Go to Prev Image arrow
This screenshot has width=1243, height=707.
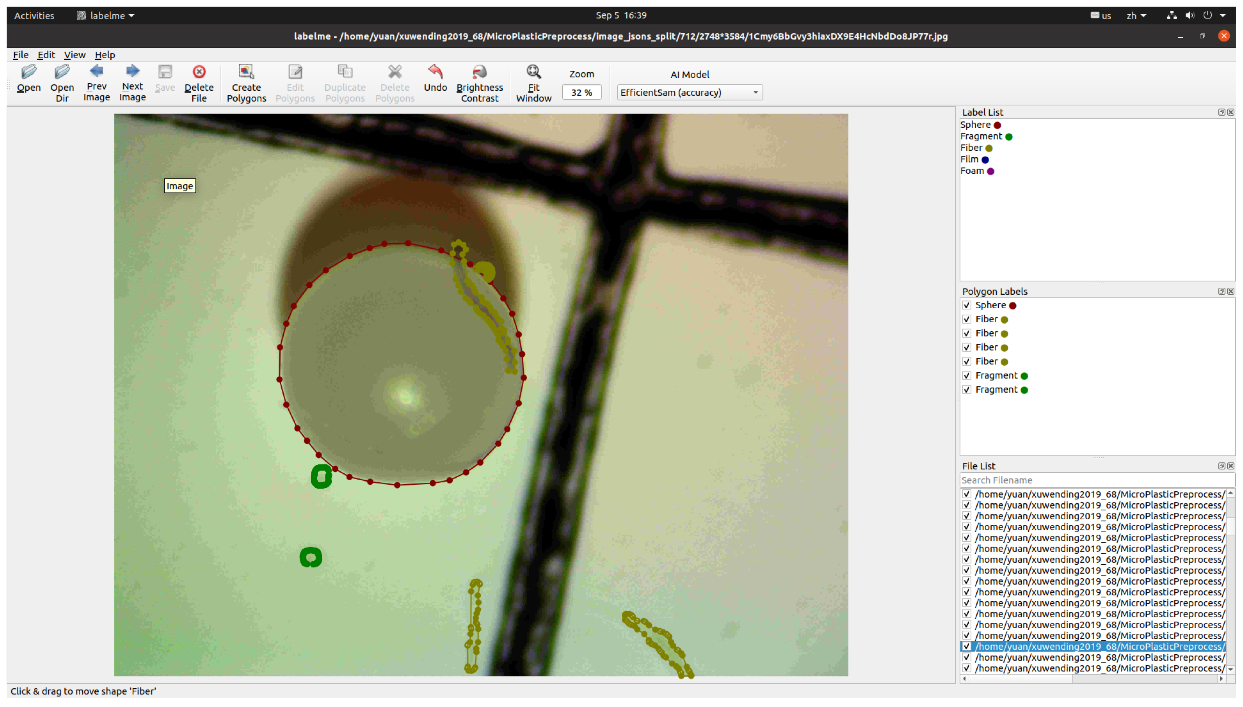pyautogui.click(x=96, y=72)
